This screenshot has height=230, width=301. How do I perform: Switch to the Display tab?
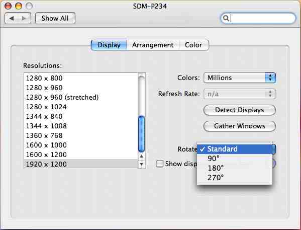pos(109,45)
